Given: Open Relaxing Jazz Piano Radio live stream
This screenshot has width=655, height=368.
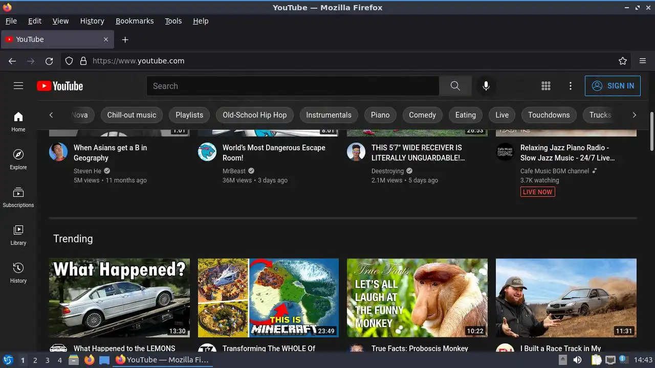Looking at the screenshot, I should pos(567,153).
